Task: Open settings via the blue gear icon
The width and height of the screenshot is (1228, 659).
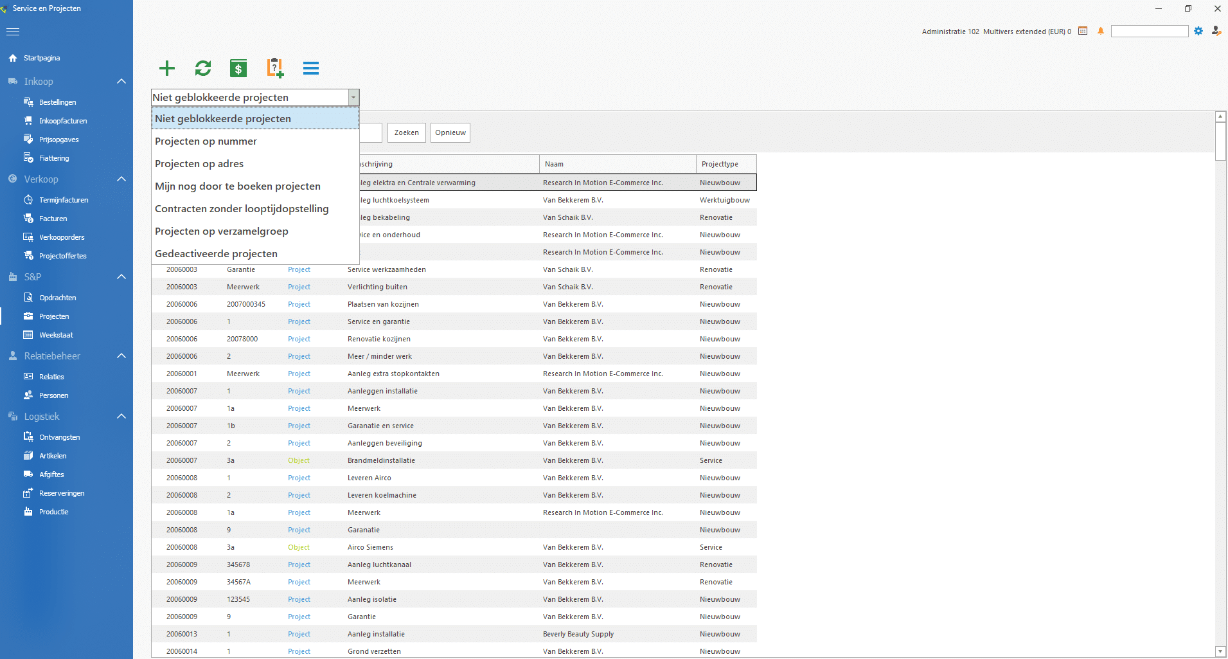Action: click(x=1198, y=31)
